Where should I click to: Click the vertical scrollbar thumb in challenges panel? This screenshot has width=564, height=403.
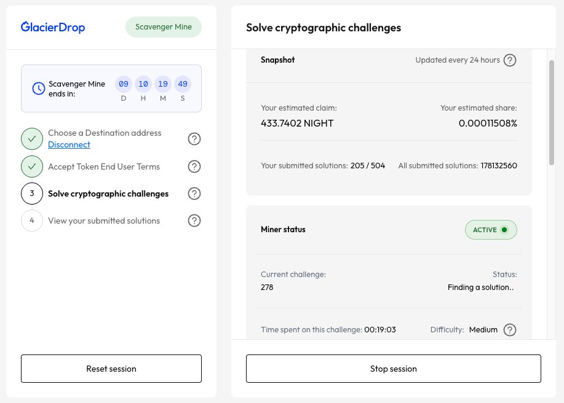pos(552,112)
